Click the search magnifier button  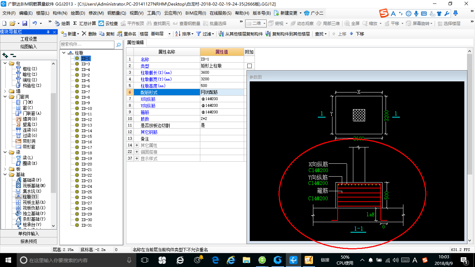(119, 44)
